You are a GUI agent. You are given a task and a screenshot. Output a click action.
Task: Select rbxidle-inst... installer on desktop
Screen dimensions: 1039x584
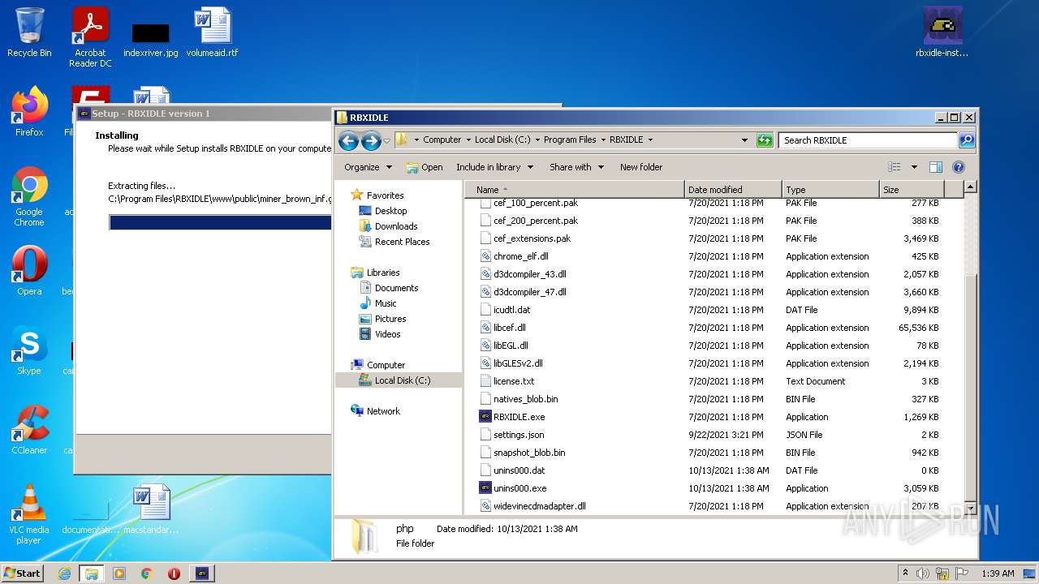942,32
